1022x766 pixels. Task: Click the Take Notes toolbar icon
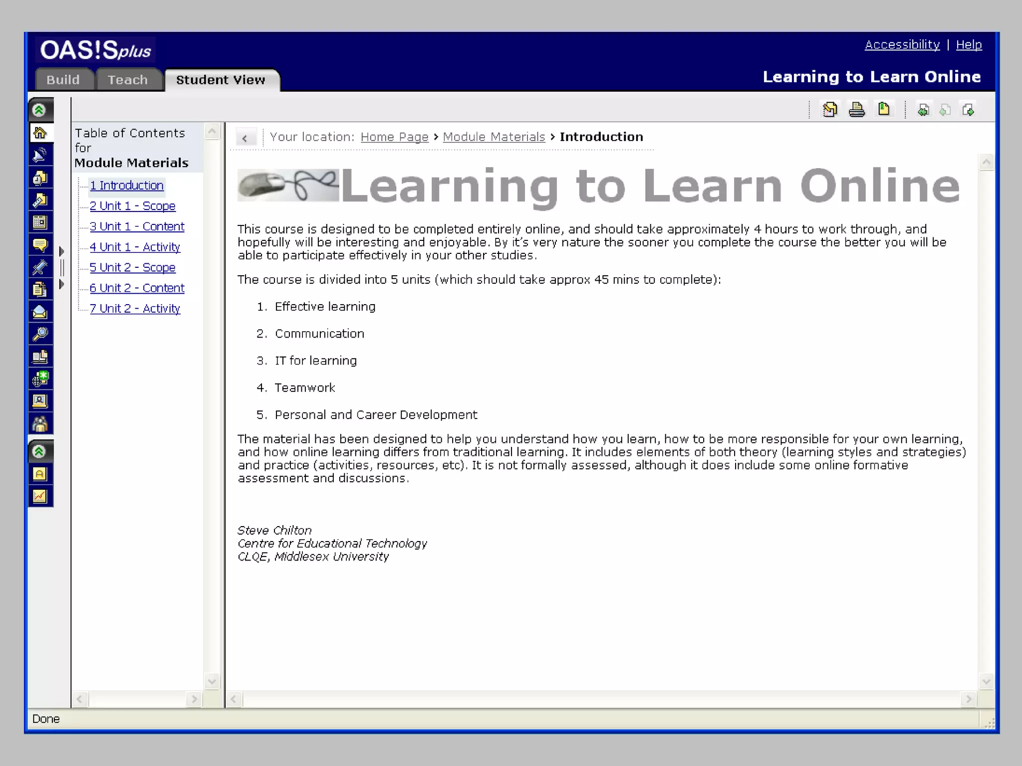[830, 109]
